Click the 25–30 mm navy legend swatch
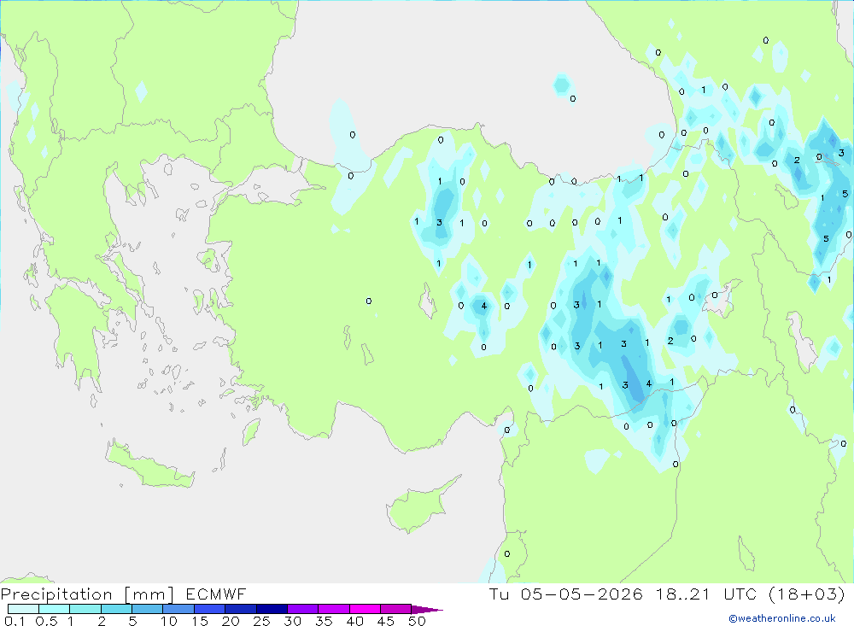The width and height of the screenshot is (854, 626). 272,609
